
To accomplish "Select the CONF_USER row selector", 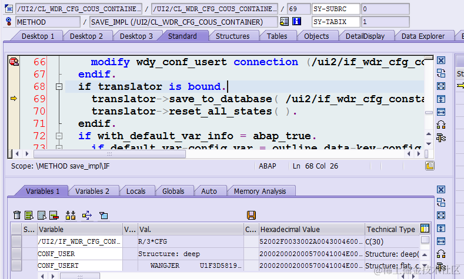I will (16, 254).
